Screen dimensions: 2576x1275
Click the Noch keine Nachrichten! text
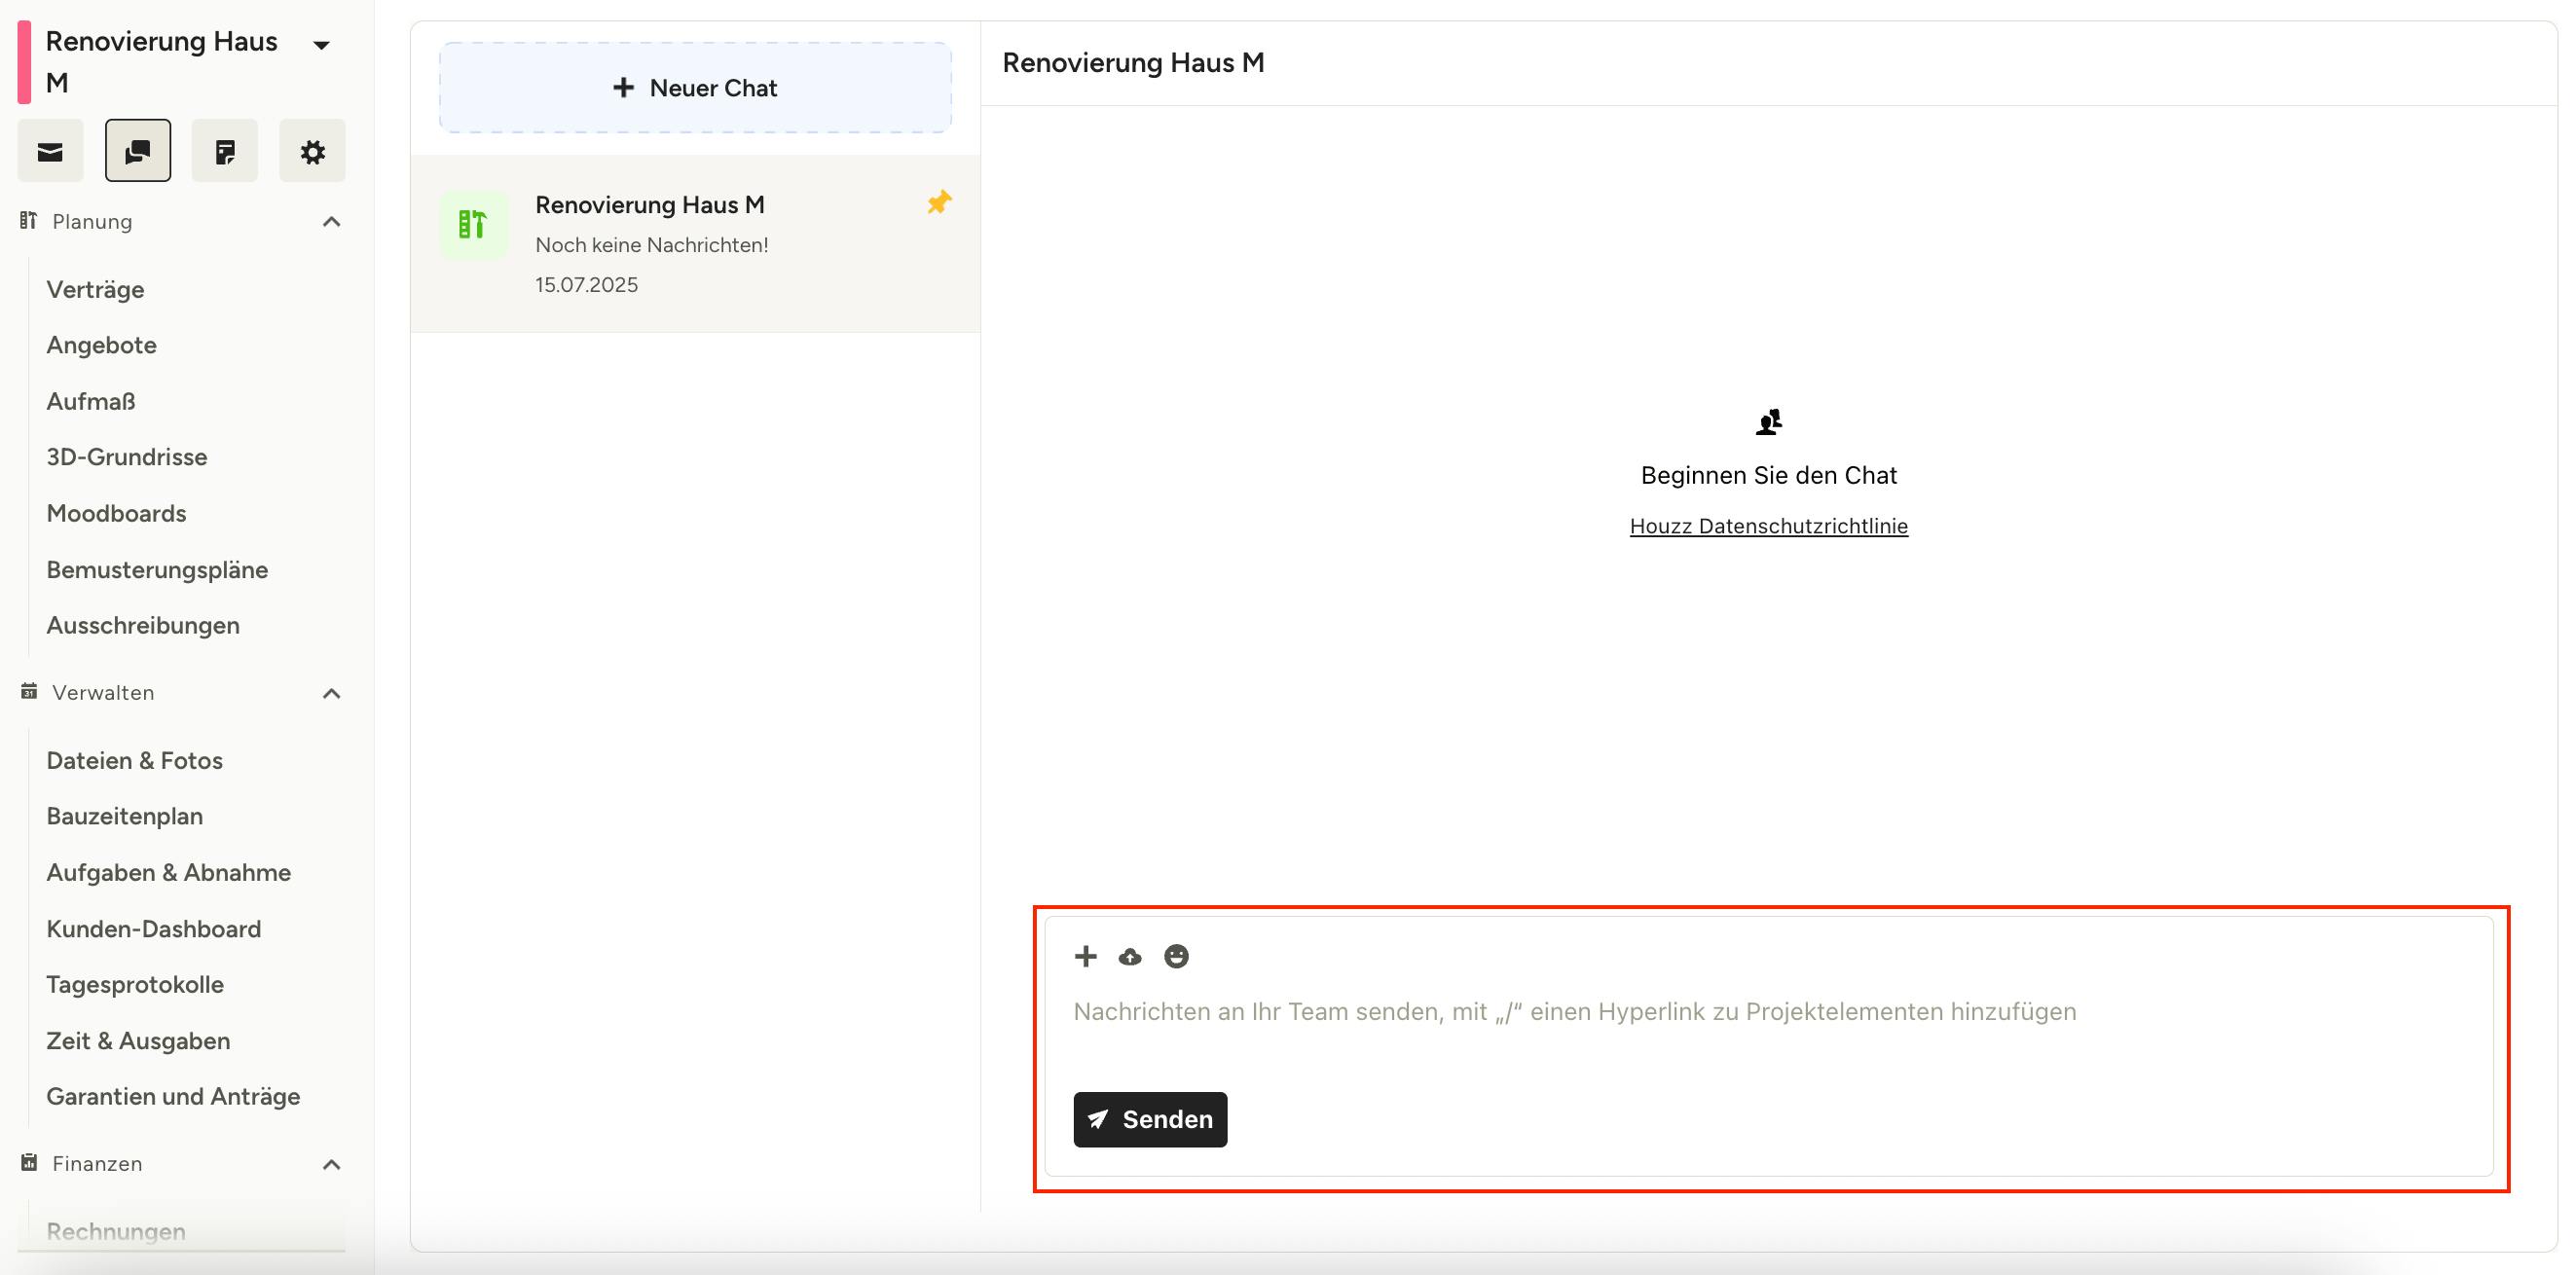(652, 244)
